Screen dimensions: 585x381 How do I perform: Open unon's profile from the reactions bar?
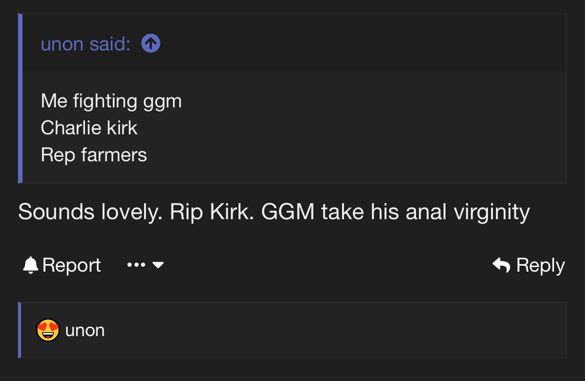pos(85,331)
